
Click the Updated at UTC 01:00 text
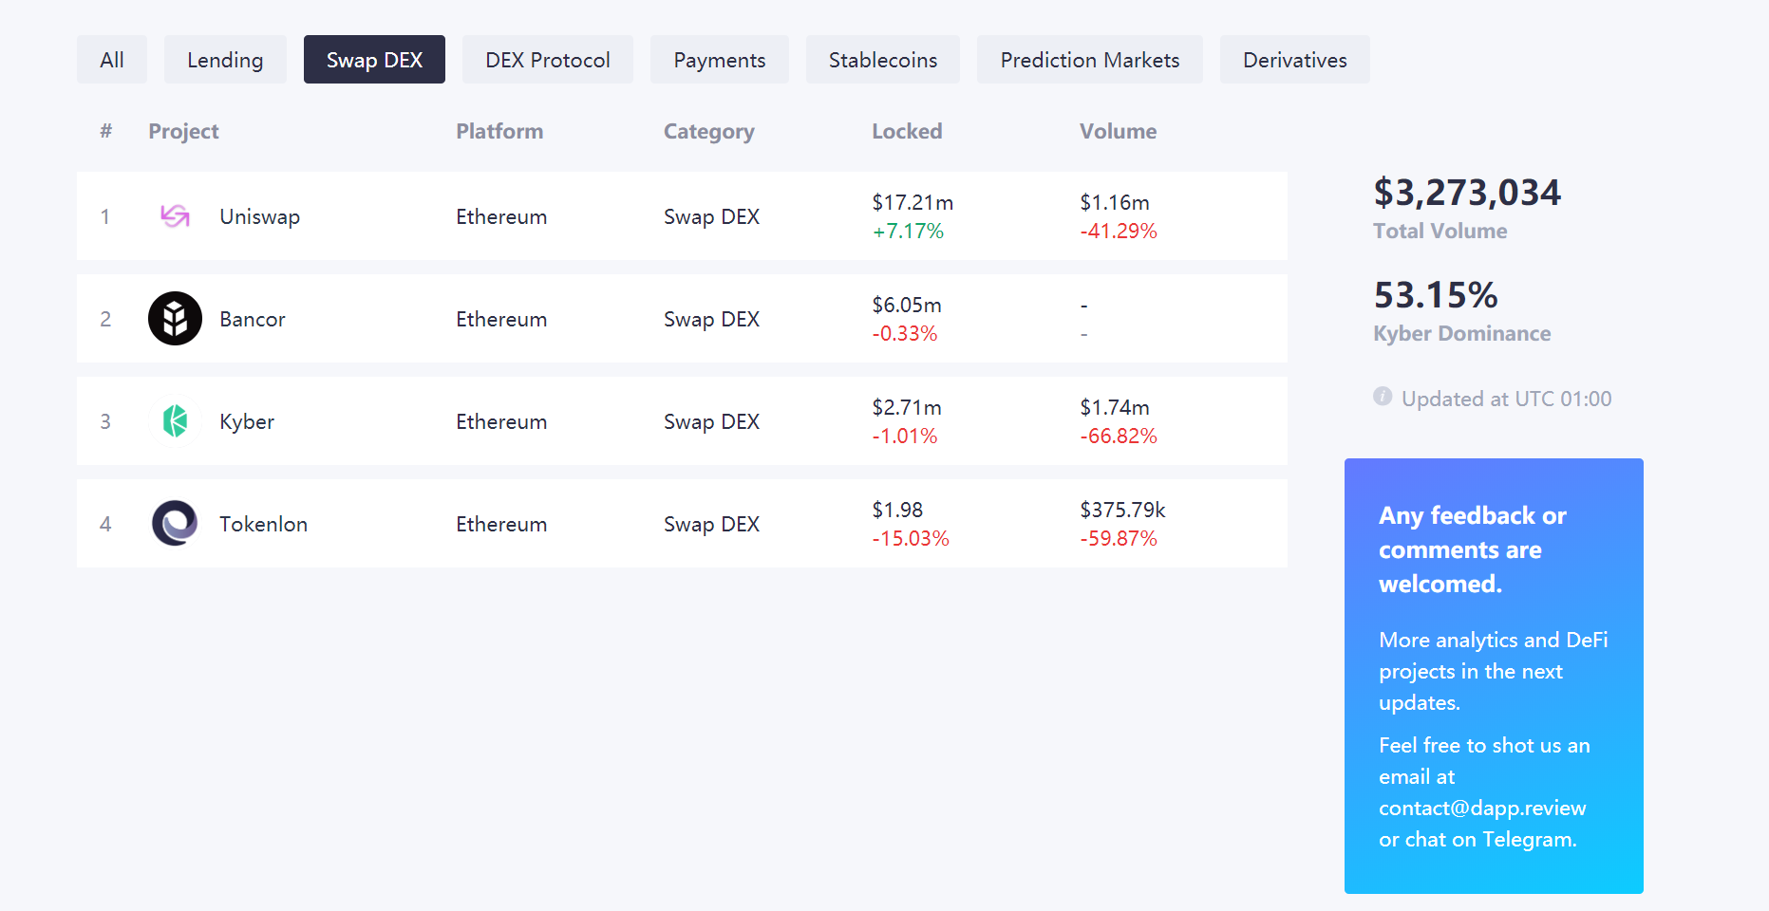1507,399
